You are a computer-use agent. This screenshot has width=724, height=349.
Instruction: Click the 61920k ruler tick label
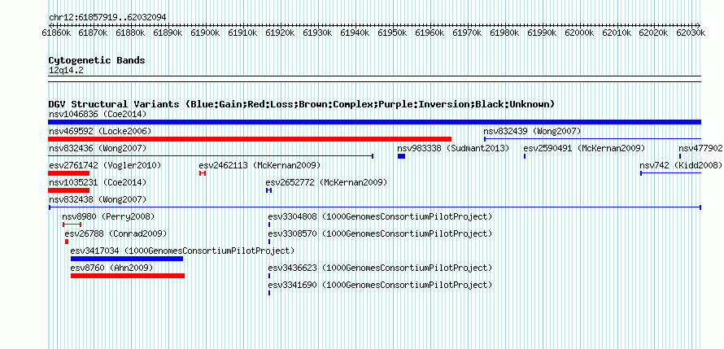(x=281, y=33)
